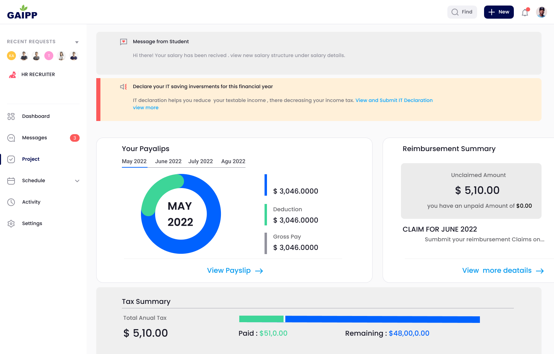The width and height of the screenshot is (554, 354).
Task: Click the Messages chat bubble icon
Action: (x=11, y=138)
